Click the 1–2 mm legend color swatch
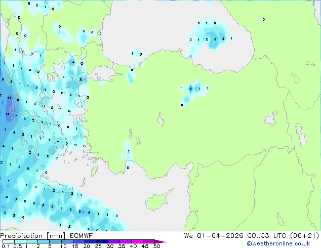Screen dimensions: 321x248 [x=32, y=241]
